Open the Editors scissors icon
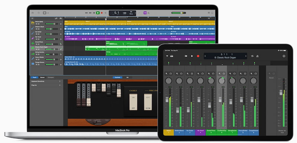 coord(48,13)
